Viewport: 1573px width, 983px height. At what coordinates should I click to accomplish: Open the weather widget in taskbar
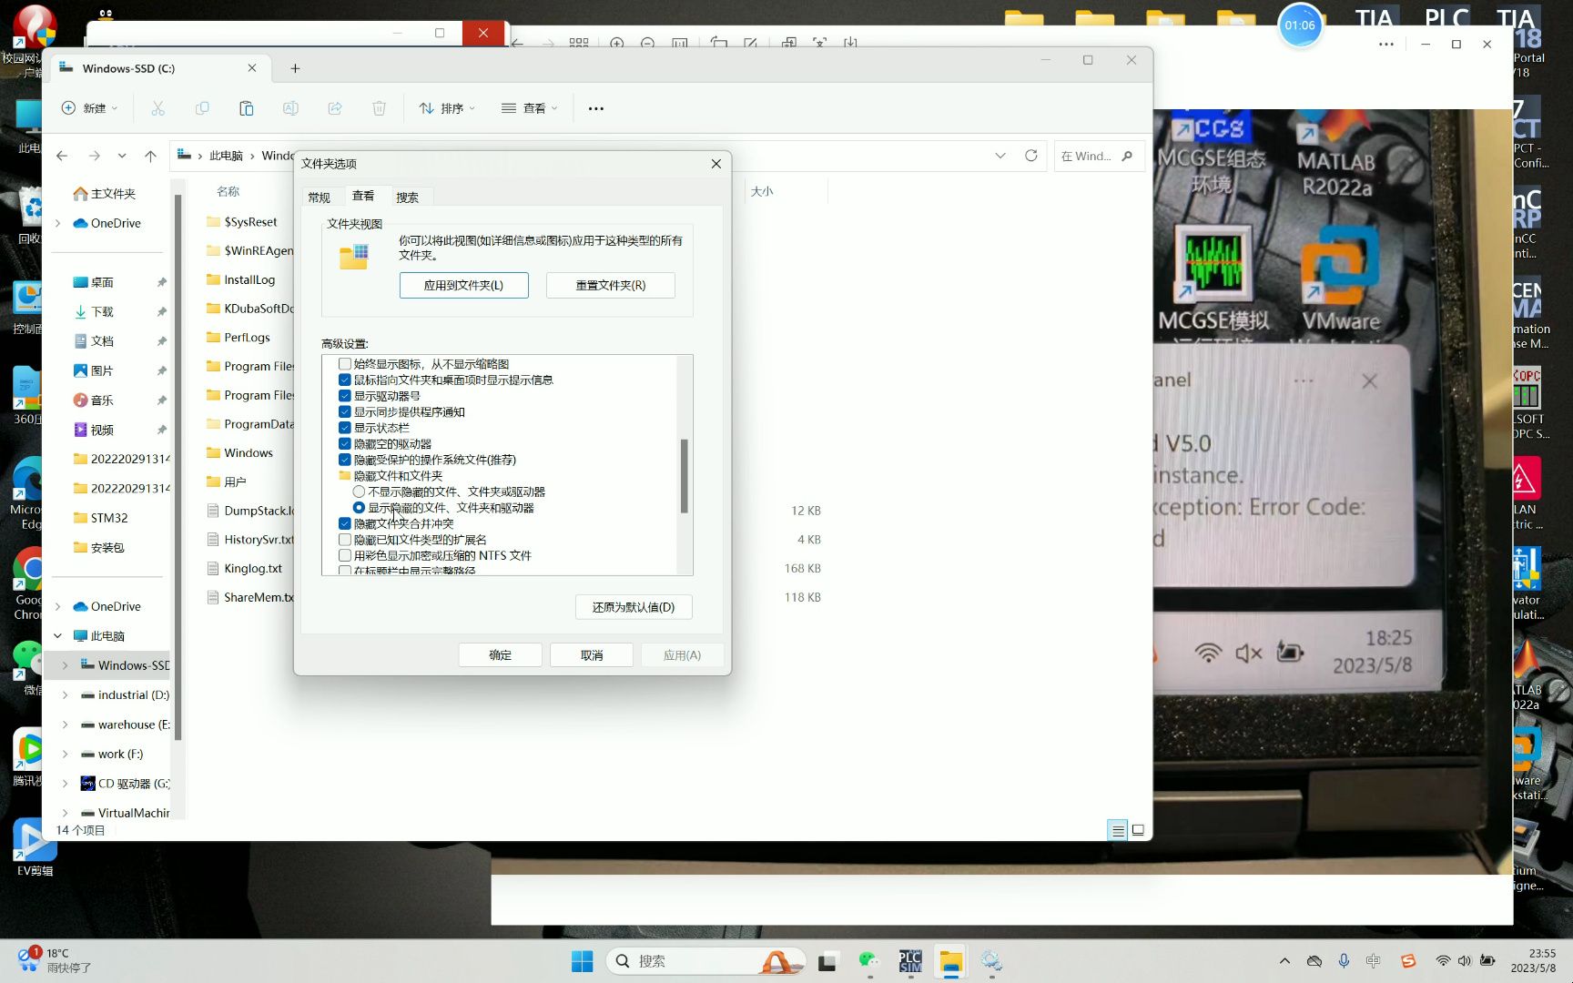pyautogui.click(x=55, y=960)
